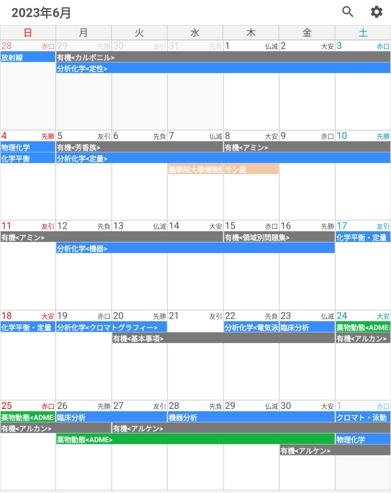This screenshot has width=391, height=493.
Task: Open the 臨床分析 event starting June 26
Action: coord(111,417)
